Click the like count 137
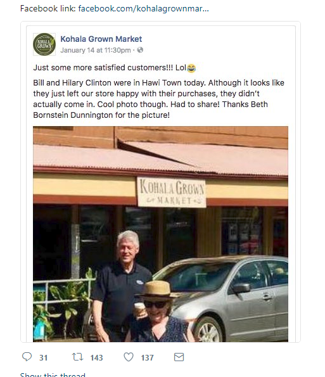The width and height of the screenshot is (325, 377). (147, 357)
